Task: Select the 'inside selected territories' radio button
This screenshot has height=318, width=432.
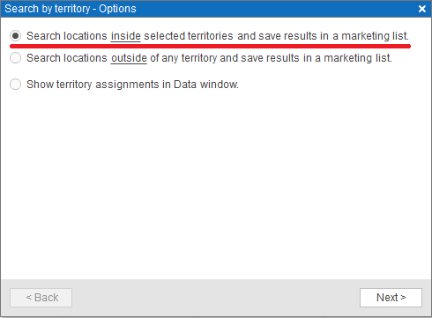Action: pyautogui.click(x=15, y=36)
